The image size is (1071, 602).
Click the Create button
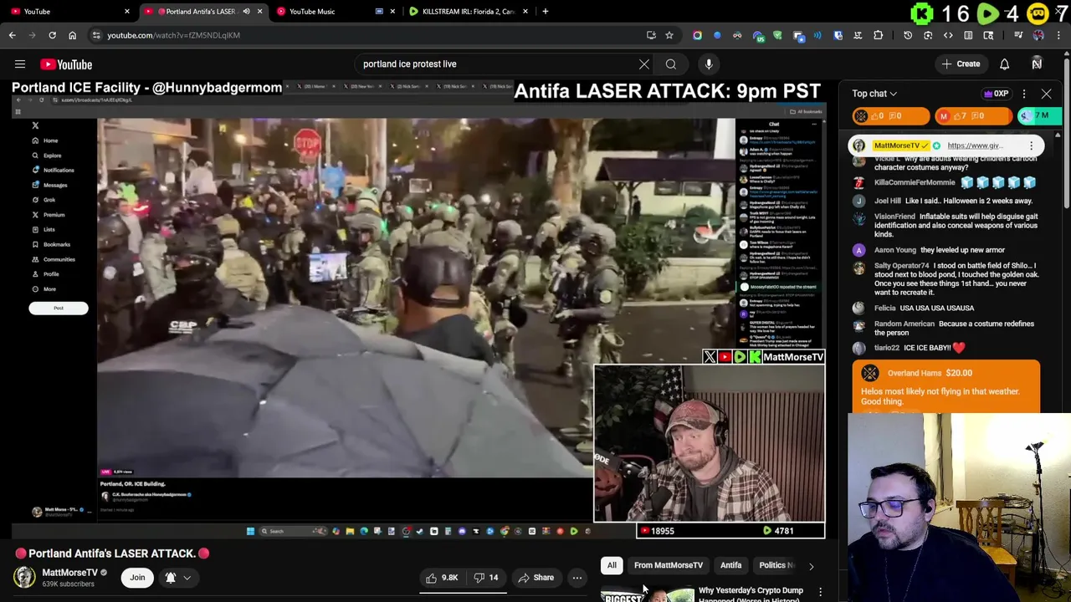961,64
